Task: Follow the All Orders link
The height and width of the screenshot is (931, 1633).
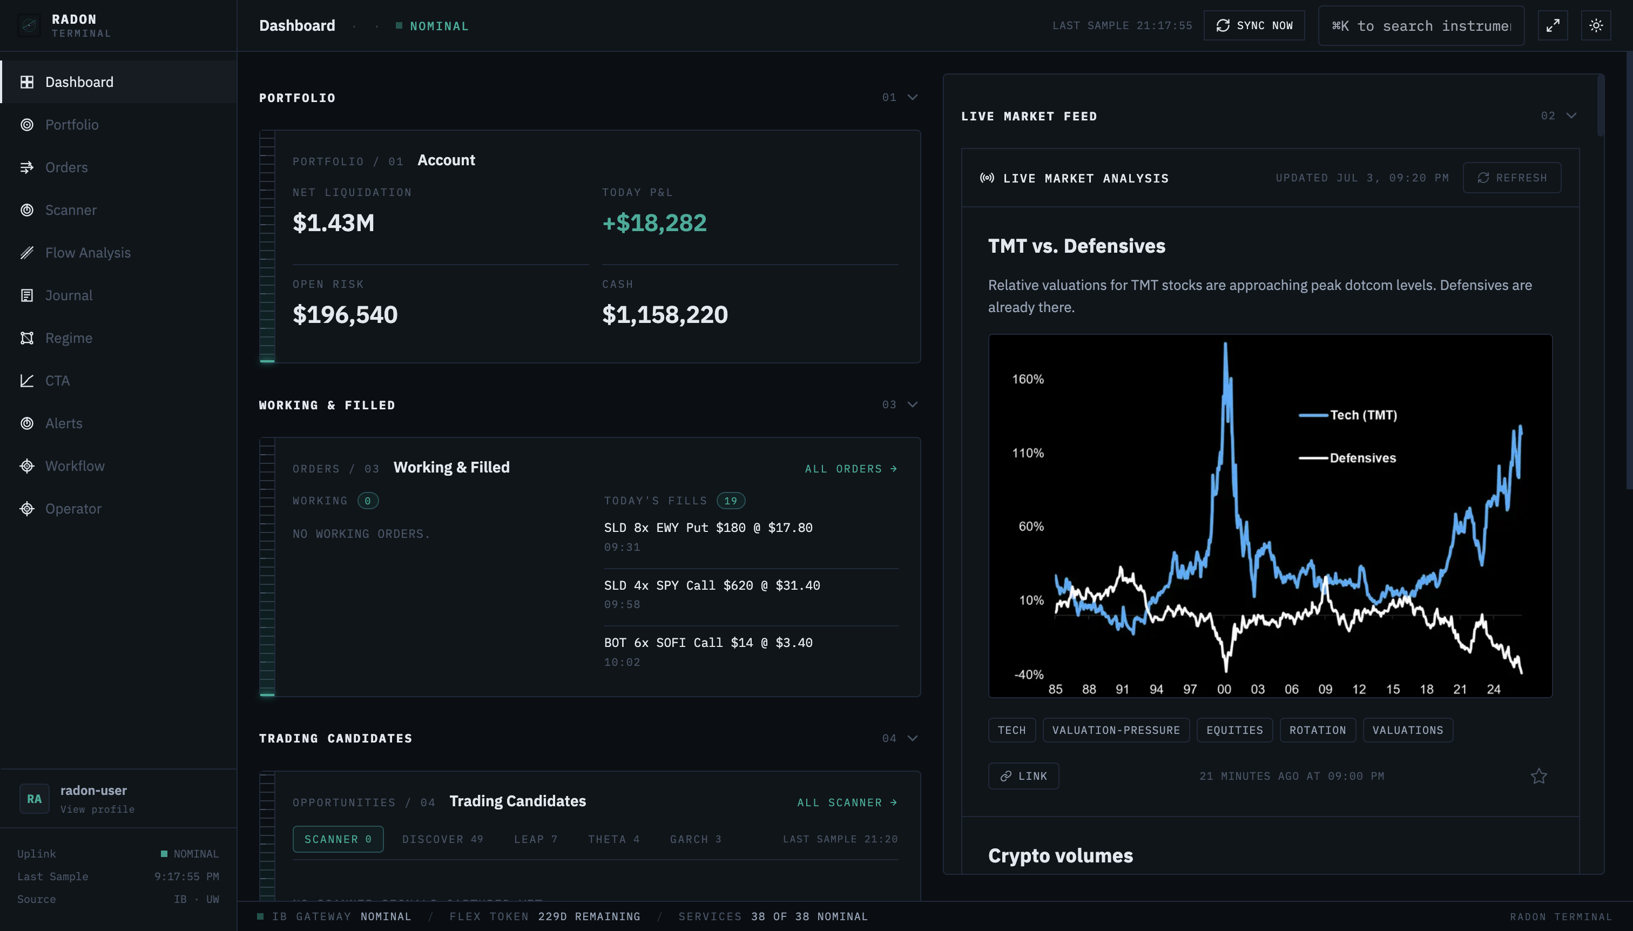Action: (x=851, y=469)
